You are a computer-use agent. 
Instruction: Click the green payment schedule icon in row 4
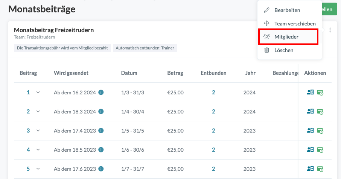[x=320, y=150]
